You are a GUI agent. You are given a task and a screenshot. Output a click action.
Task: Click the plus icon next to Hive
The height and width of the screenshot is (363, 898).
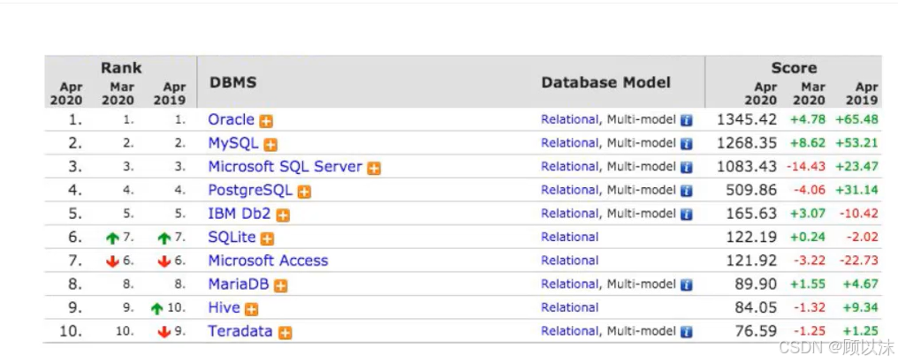click(251, 309)
